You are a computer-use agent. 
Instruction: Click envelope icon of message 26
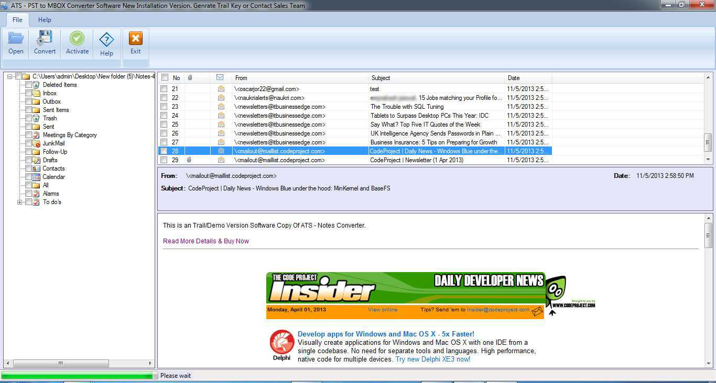click(x=221, y=133)
